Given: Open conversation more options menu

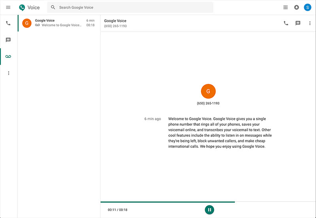Looking at the screenshot, I should click(x=310, y=23).
